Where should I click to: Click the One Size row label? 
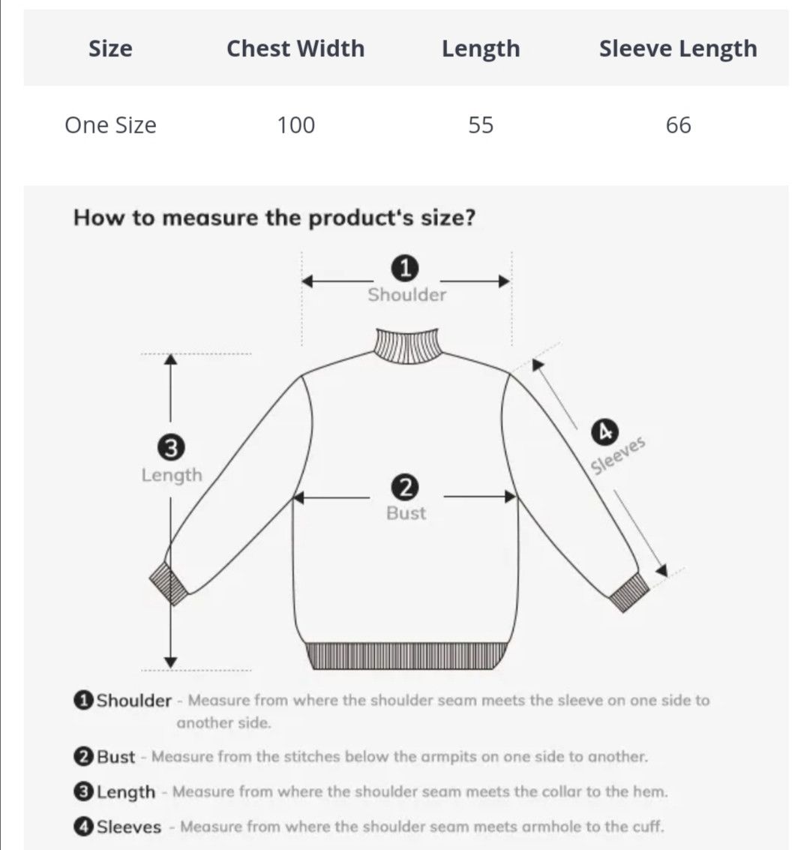[110, 125]
